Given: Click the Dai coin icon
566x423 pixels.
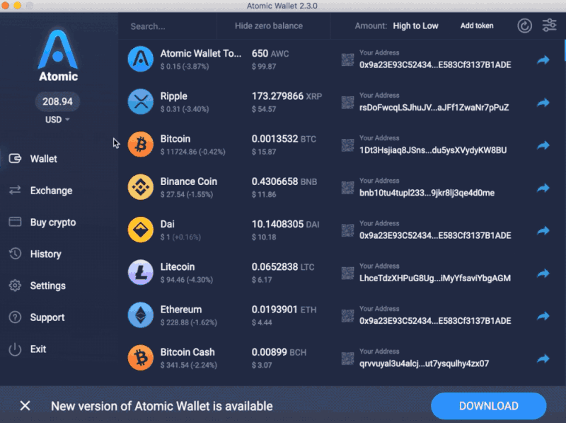Looking at the screenshot, I should coord(140,230).
